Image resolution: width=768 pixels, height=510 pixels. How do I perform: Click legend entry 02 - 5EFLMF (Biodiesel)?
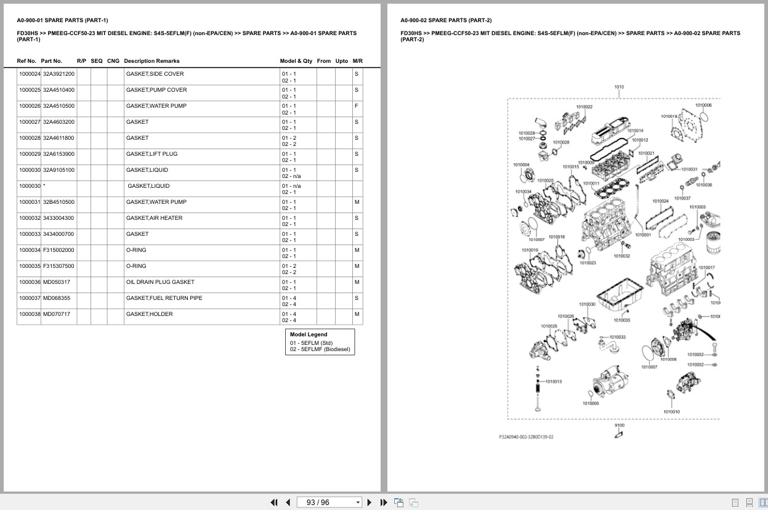[320, 349]
